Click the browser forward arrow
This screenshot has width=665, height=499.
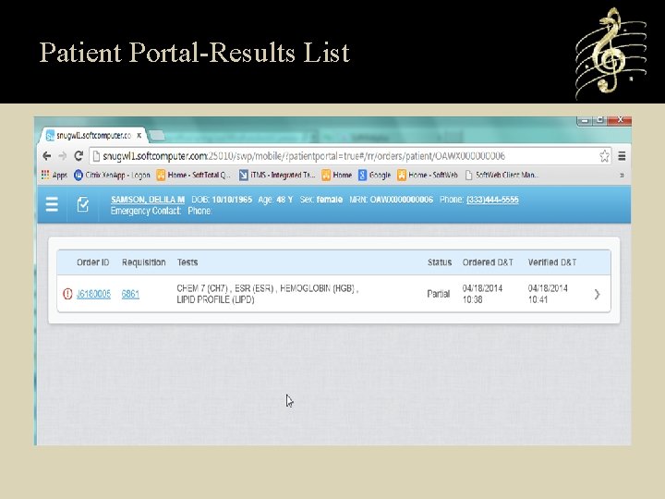tap(63, 156)
